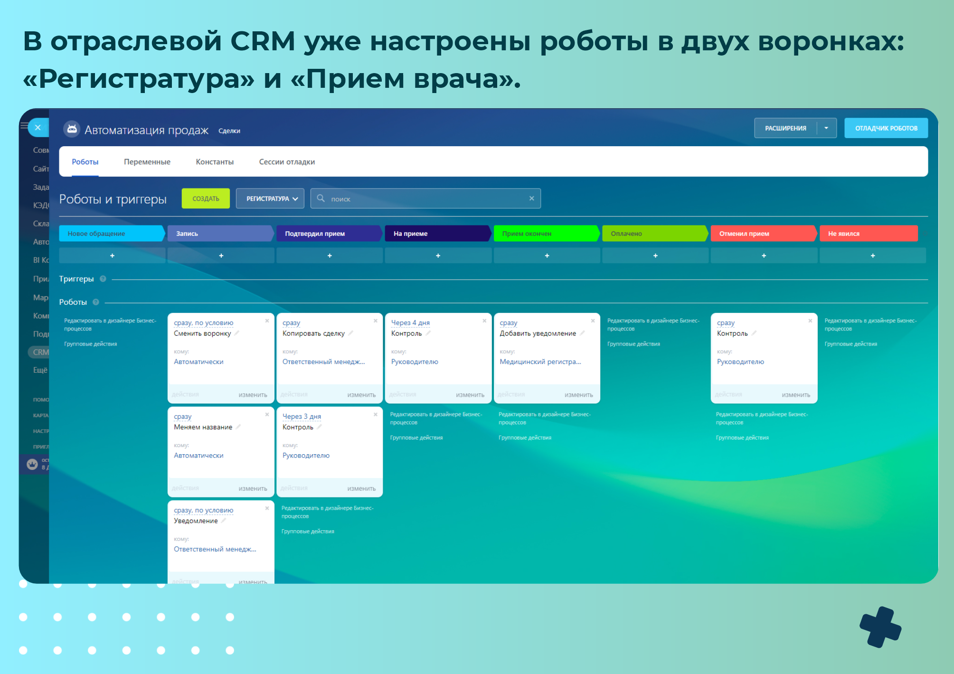Viewport: 954px width, 674px height.
Task: Close the slider with the blue X button
Action: [x=38, y=127]
